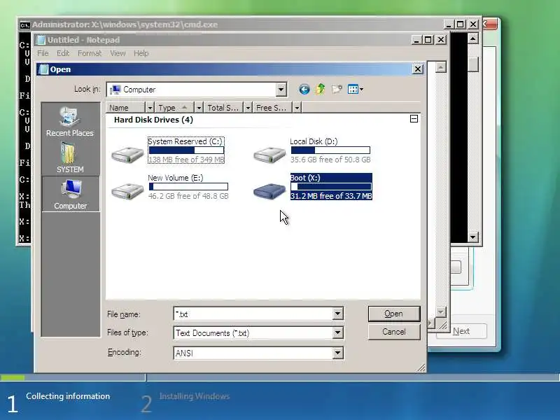This screenshot has width=560, height=420.
Task: Sort by the Free Space column header
Action: [x=272, y=108]
